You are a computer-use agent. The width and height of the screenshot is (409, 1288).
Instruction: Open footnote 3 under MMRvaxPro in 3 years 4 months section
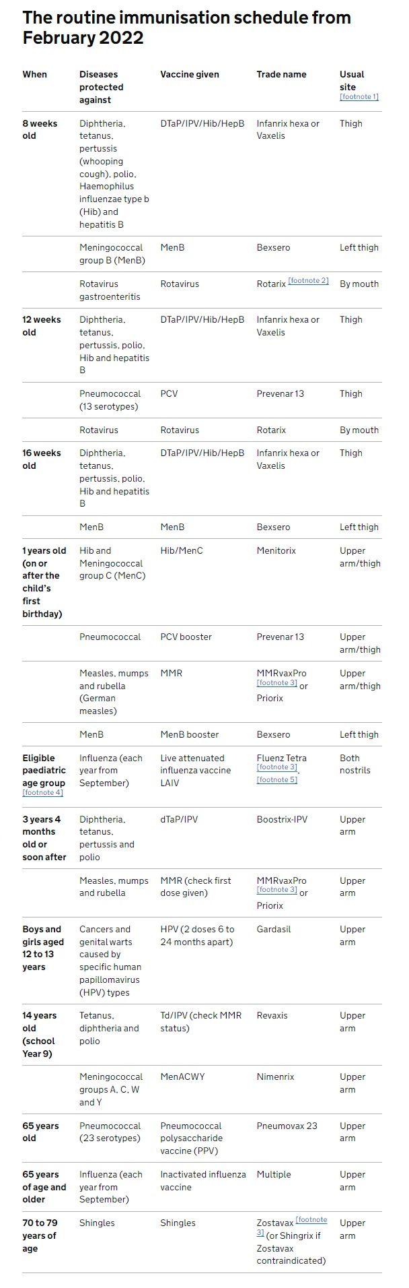click(x=276, y=890)
